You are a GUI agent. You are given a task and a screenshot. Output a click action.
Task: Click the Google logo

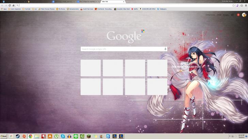click(124, 37)
